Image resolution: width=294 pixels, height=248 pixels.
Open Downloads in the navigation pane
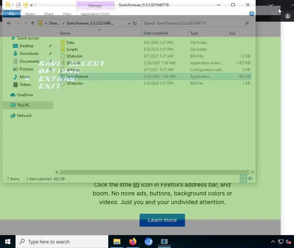click(x=29, y=54)
